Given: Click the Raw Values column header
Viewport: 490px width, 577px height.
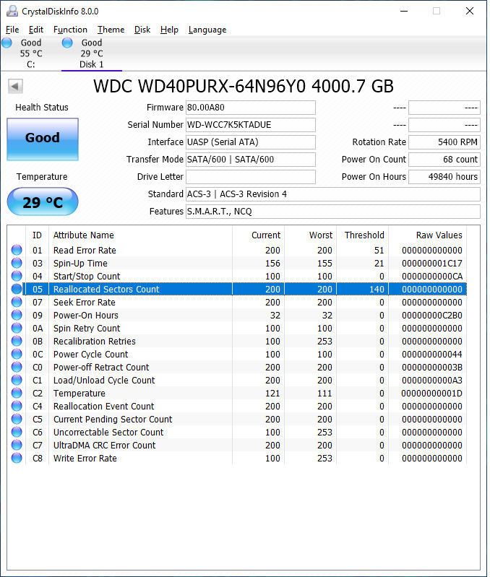Looking at the screenshot, I should 428,235.
